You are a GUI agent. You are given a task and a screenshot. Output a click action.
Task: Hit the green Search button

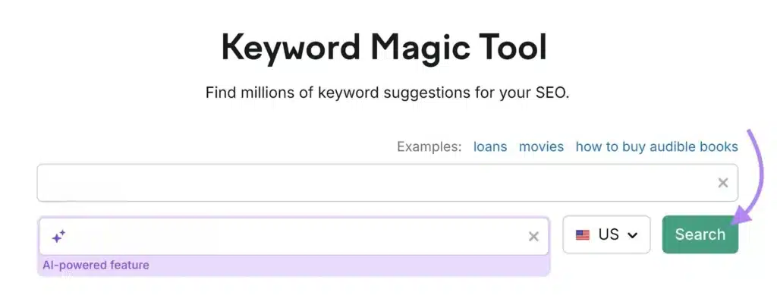pyautogui.click(x=700, y=234)
